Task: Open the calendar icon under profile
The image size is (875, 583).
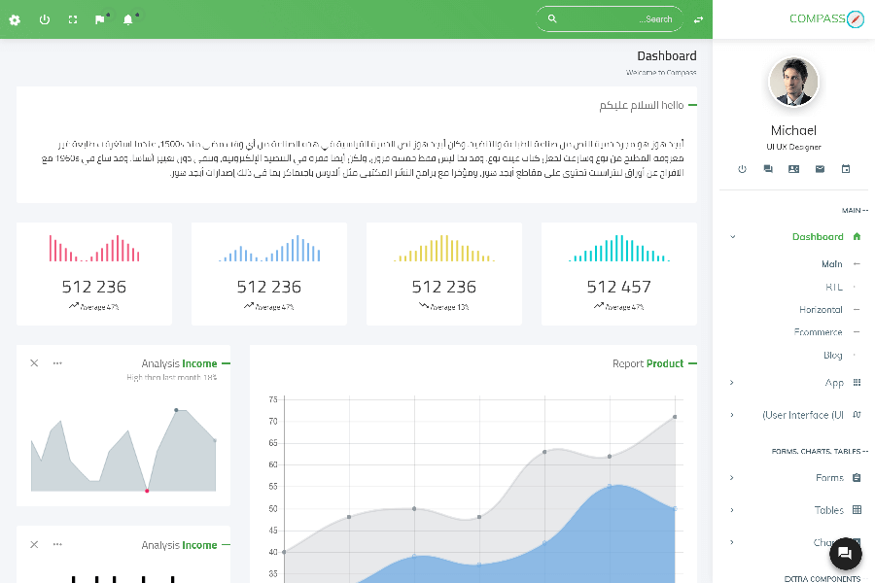Action: [x=845, y=169]
